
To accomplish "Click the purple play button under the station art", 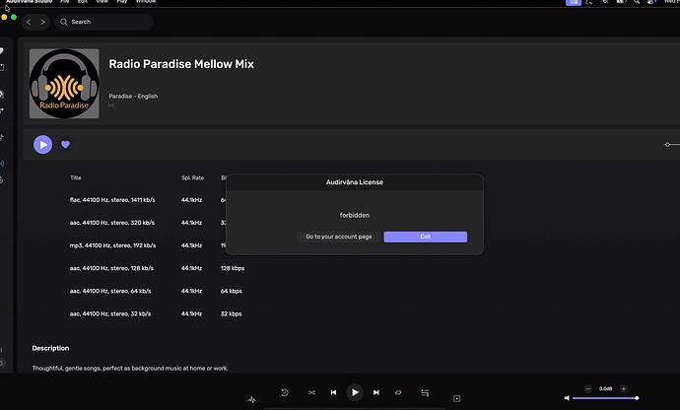I will point(42,144).
